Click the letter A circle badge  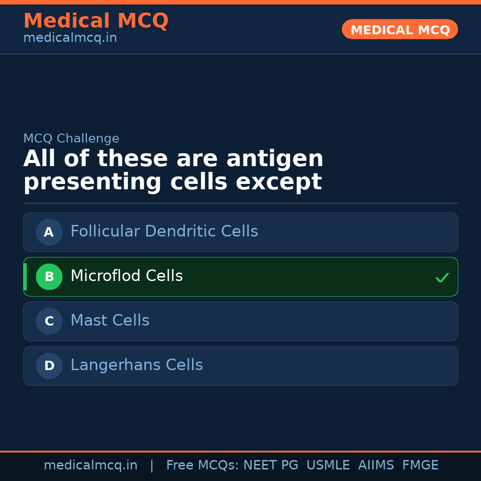(49, 232)
